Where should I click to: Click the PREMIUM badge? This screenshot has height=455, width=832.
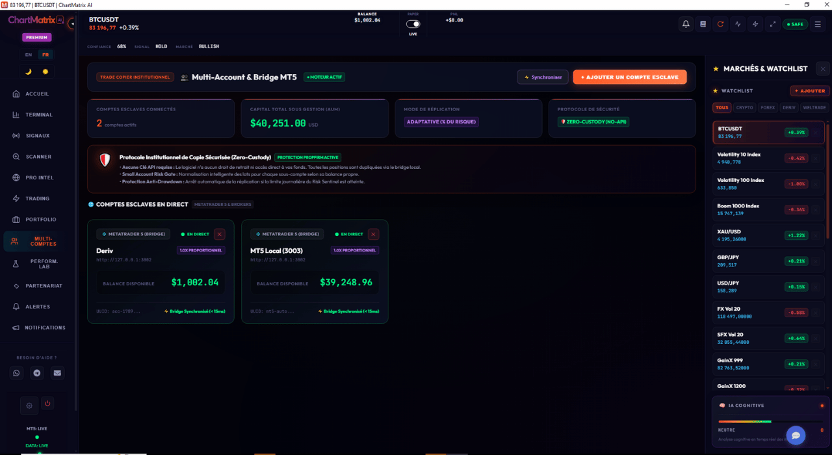click(x=37, y=37)
